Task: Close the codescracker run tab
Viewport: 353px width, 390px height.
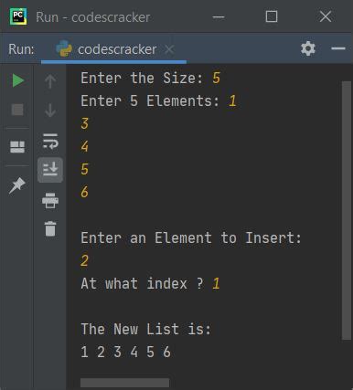Action: [x=169, y=49]
